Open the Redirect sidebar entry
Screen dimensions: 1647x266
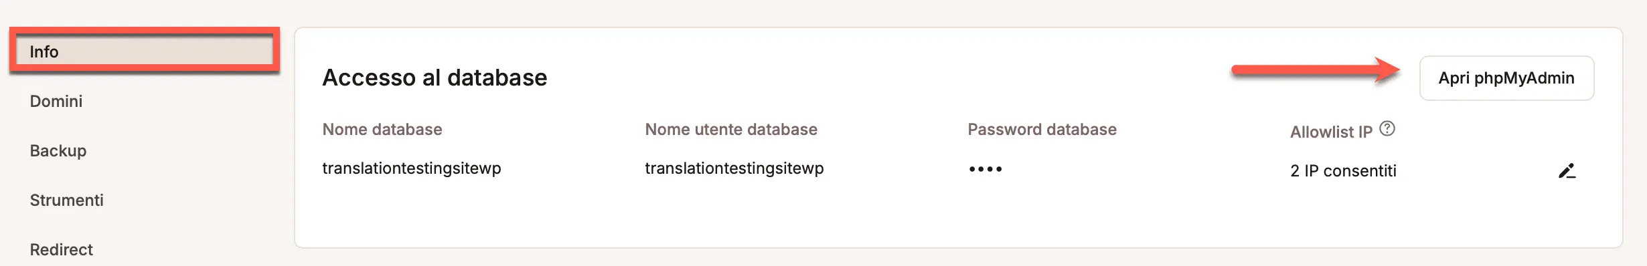coord(62,249)
